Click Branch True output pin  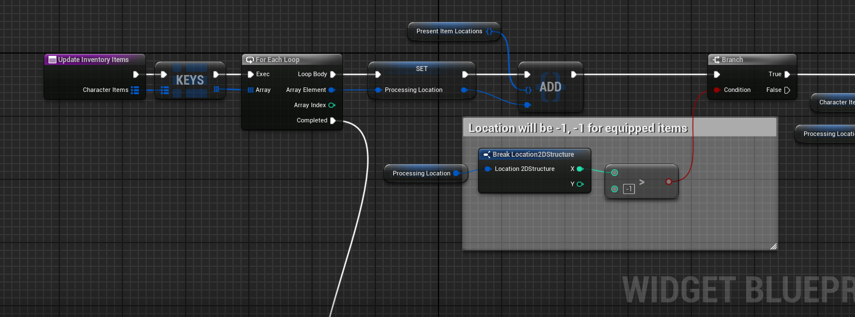787,74
